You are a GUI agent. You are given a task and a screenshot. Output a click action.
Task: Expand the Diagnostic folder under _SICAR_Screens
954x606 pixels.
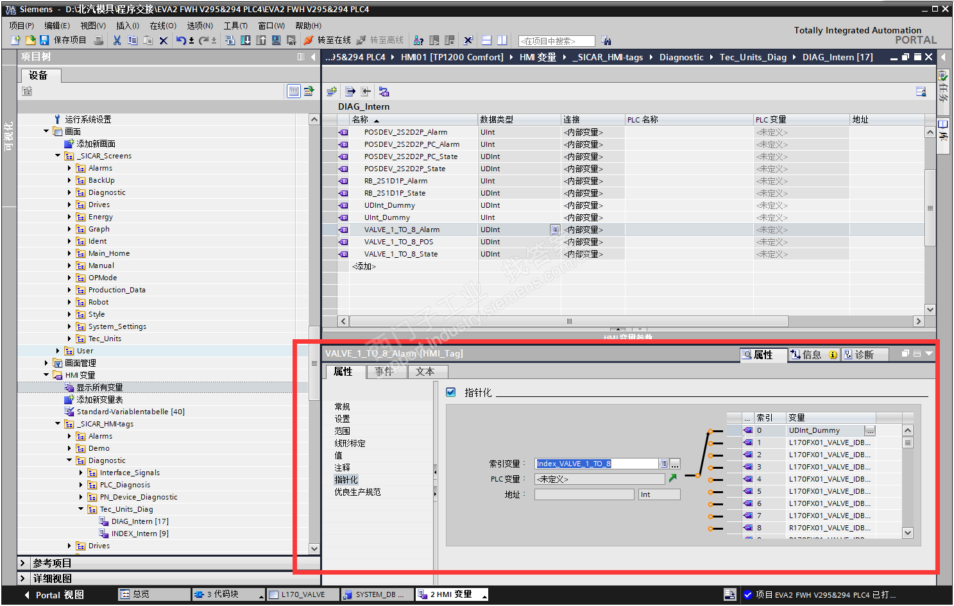pyautogui.click(x=69, y=192)
